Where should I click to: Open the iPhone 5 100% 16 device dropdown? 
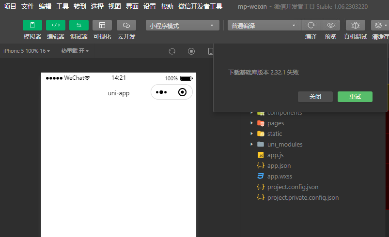tap(27, 51)
